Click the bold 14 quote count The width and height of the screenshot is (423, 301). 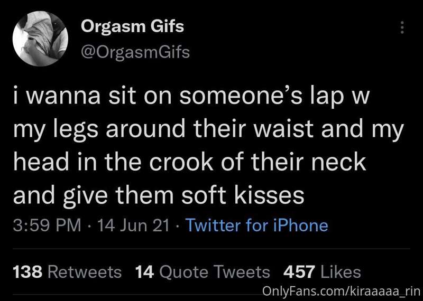coord(144,271)
